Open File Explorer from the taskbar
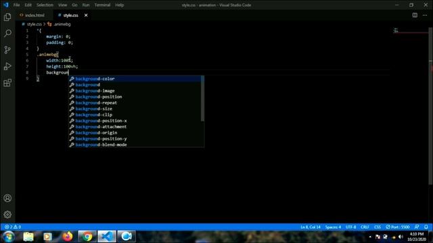Screen dimensions: 433x243 click(x=28, y=237)
